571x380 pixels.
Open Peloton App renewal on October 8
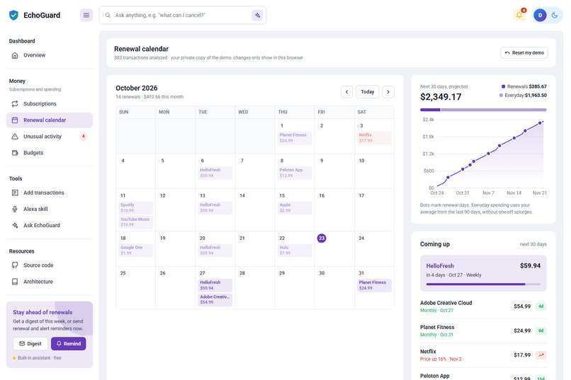point(295,173)
